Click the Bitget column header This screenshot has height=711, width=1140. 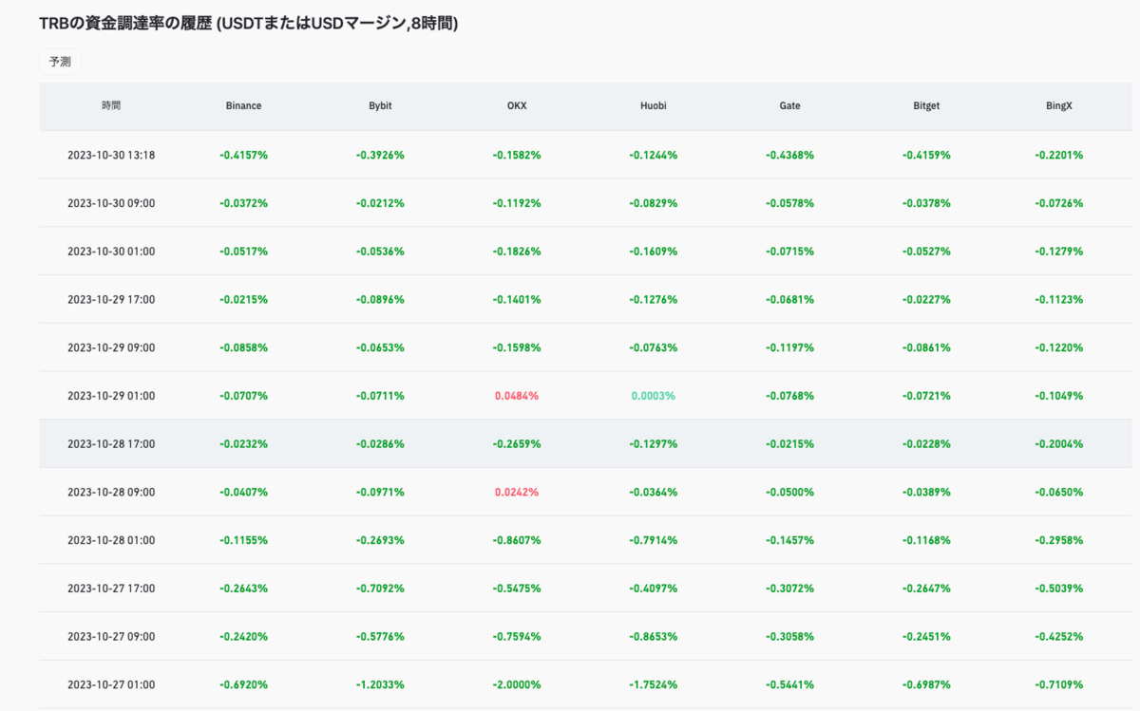(x=926, y=106)
